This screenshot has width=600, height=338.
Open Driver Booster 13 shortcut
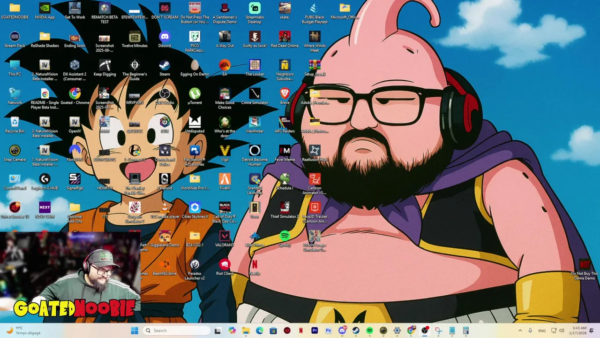point(15,211)
